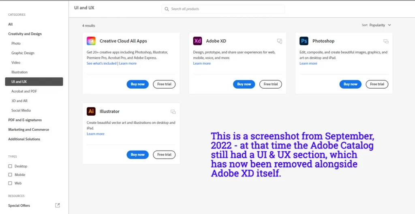Click the Creative Cloud All Apps icon
415x214 pixels.
(91, 41)
